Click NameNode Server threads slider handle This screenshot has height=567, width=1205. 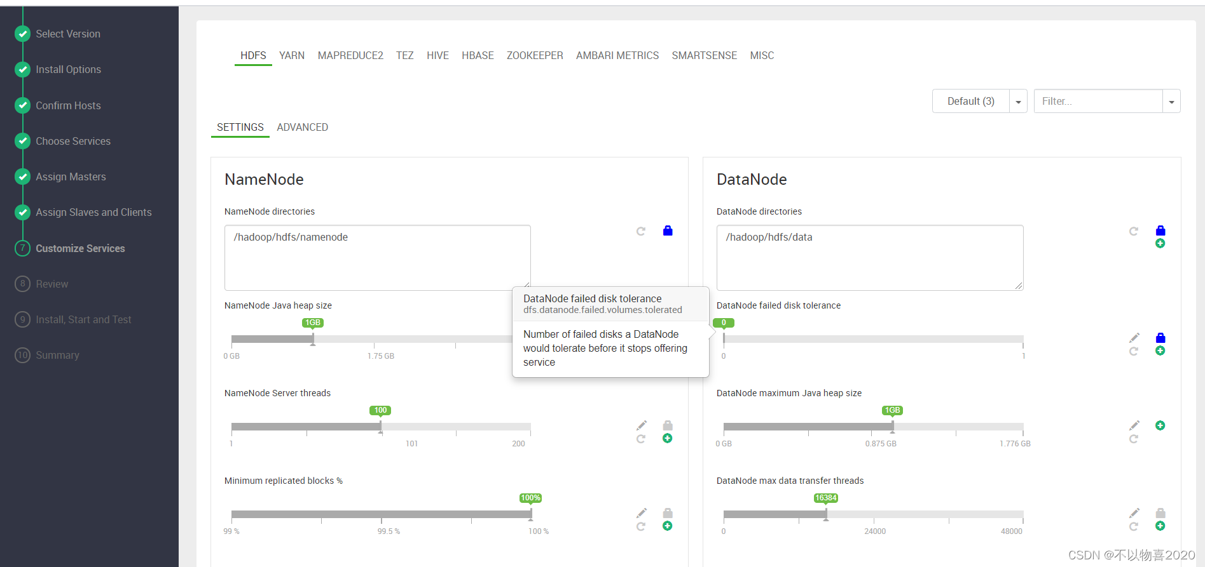tap(381, 427)
